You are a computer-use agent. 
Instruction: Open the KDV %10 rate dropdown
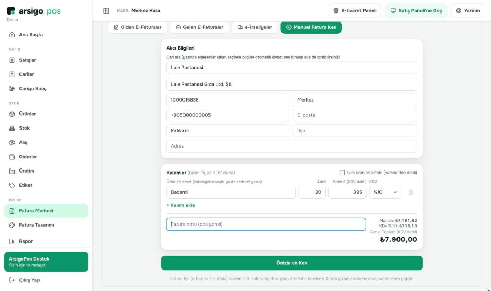coord(385,192)
